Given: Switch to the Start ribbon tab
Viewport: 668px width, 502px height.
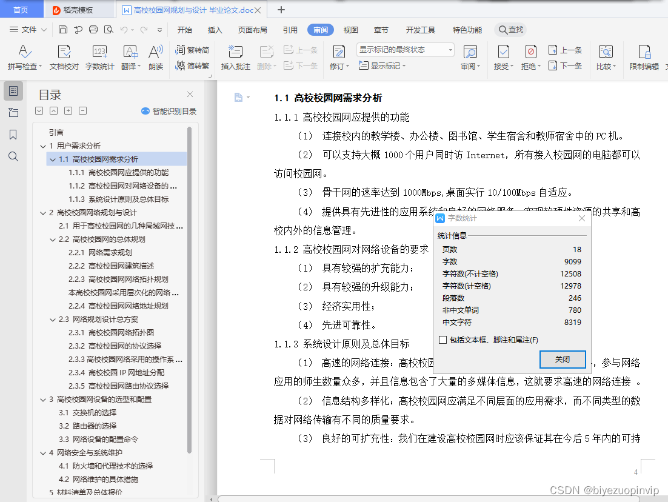Looking at the screenshot, I should click(x=185, y=30).
